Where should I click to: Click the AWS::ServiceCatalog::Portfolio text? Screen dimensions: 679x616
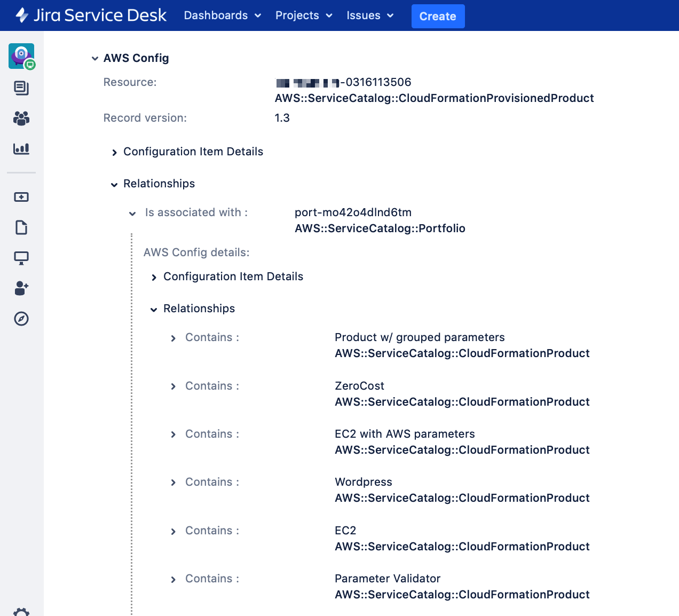click(x=380, y=228)
